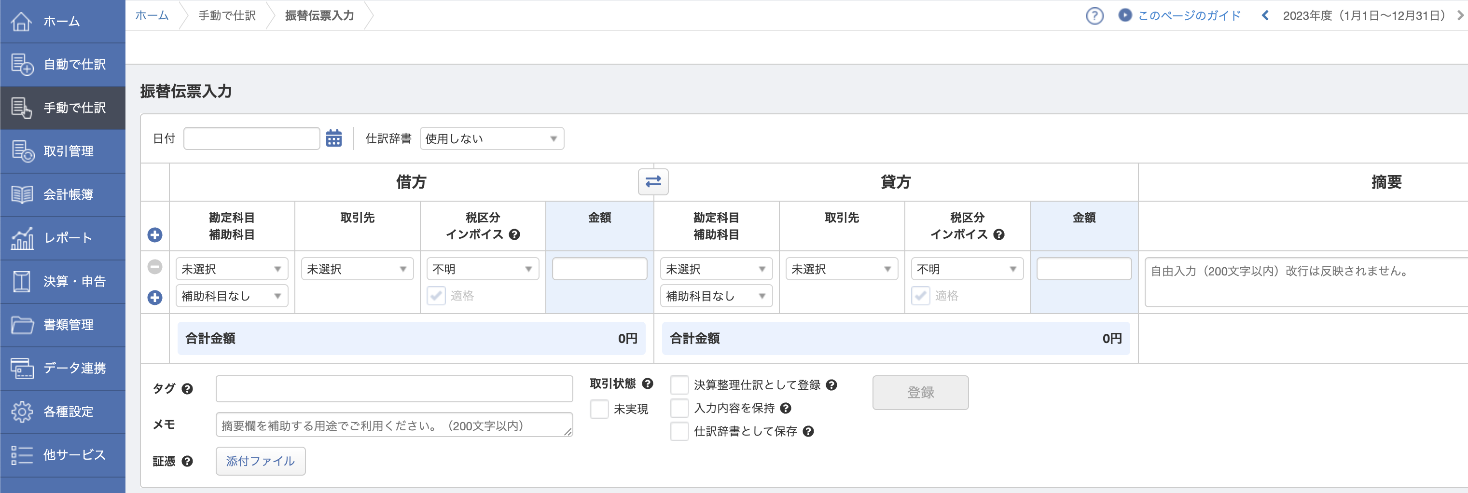This screenshot has width=1468, height=493.
Task: Click the help circle icon in the top bar
Action: pyautogui.click(x=1094, y=15)
